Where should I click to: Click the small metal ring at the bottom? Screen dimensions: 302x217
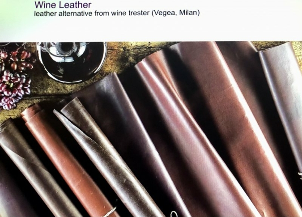[174, 214]
